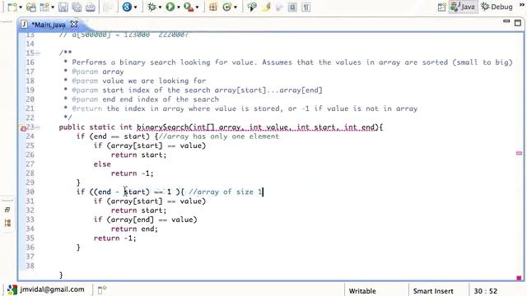Click the red error box in the overview ruler
This screenshot has height=296, width=527.
pos(519,278)
